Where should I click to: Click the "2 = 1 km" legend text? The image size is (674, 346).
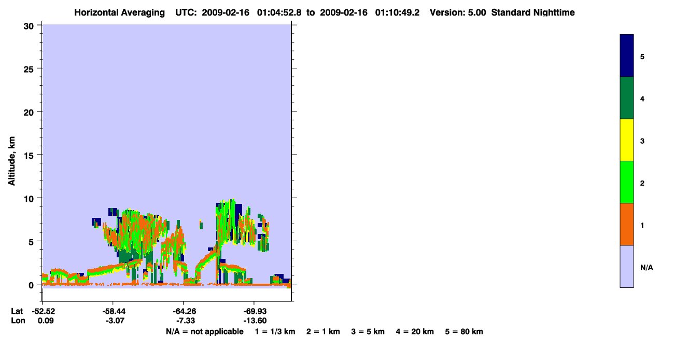tap(323, 331)
